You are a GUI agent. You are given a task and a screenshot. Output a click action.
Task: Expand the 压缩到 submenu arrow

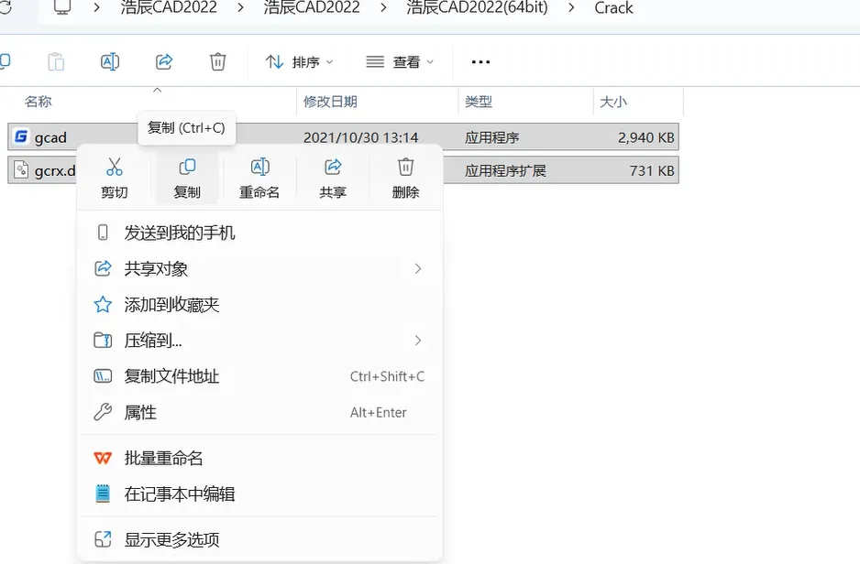(x=418, y=341)
